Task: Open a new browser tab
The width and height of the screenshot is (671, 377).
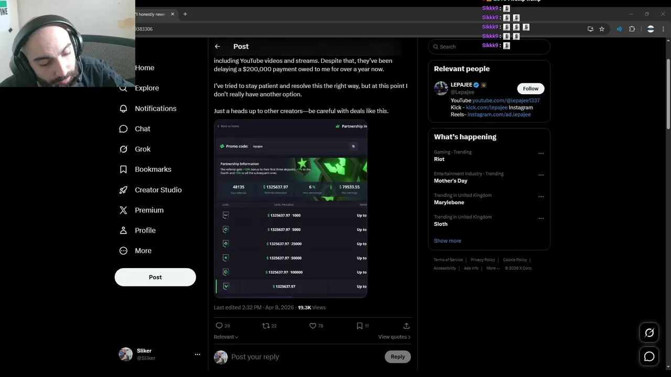Action: click(x=185, y=14)
